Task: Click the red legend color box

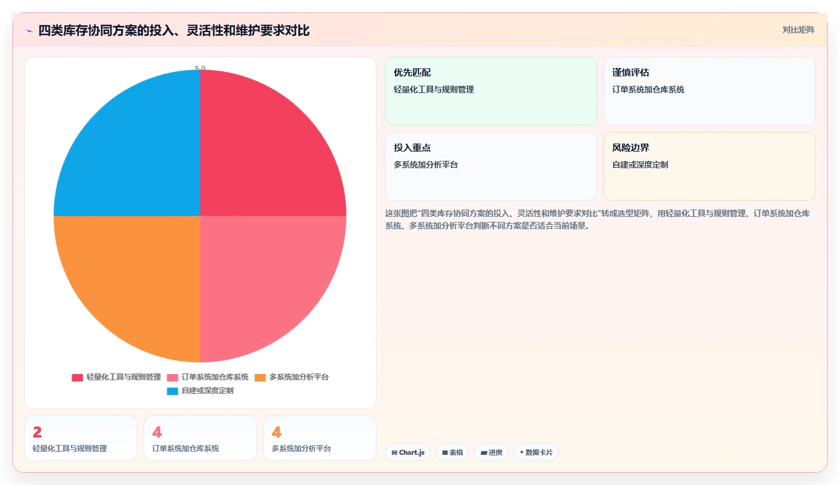Action: point(77,377)
